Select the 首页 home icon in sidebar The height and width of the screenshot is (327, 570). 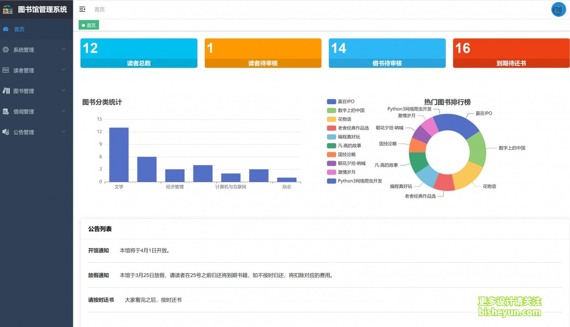(5, 29)
